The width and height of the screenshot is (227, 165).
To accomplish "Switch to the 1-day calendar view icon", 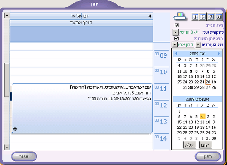I will (195, 17).
